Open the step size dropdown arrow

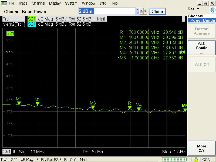coord(146,11)
